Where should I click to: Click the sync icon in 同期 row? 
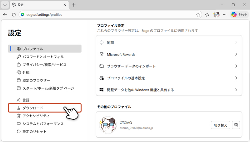click(x=102, y=43)
